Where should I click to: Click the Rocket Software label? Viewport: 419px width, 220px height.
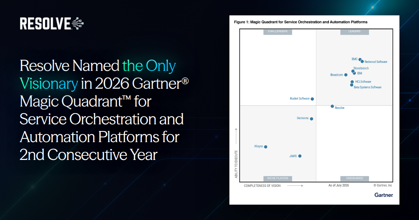pyautogui.click(x=300, y=98)
